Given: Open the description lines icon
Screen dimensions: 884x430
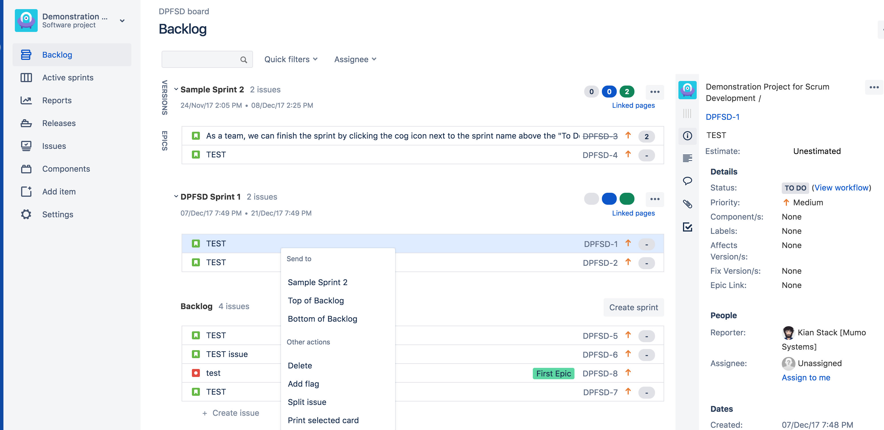Looking at the screenshot, I should [x=687, y=158].
